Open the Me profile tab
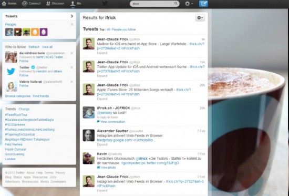Viewport: 289px width, 196px height. 76,3
